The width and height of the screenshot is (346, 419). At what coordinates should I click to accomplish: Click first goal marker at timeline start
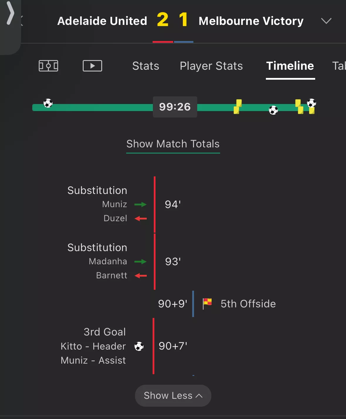[x=48, y=103]
